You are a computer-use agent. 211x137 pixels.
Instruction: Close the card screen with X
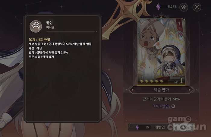coord(197,7)
